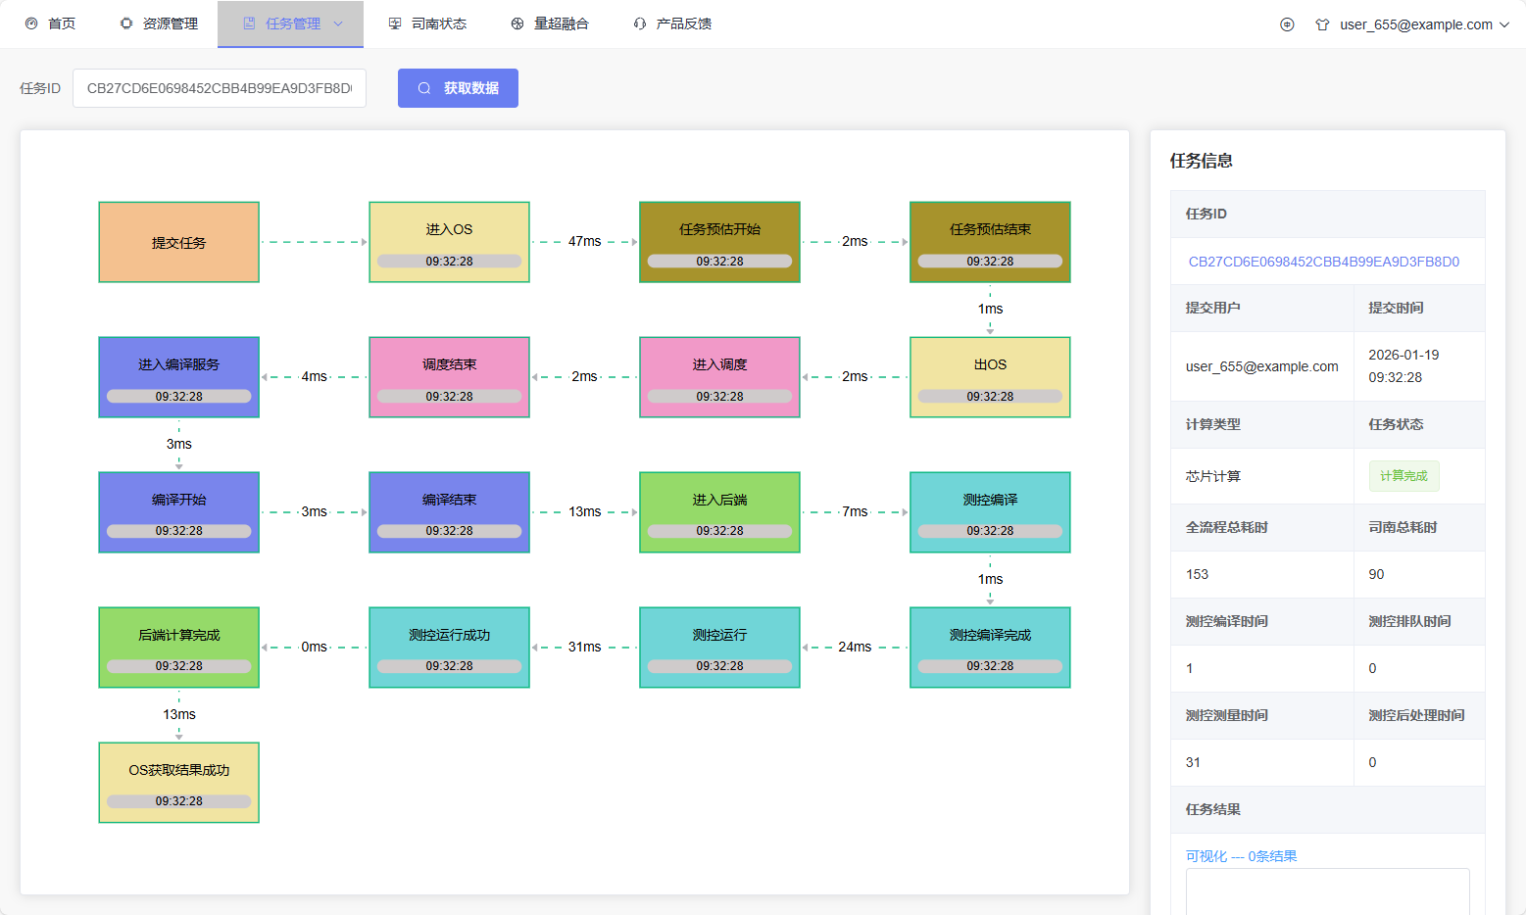Viewport: 1526px width, 915px height.
Task: Click the 任务ID input field
Action: point(219,88)
